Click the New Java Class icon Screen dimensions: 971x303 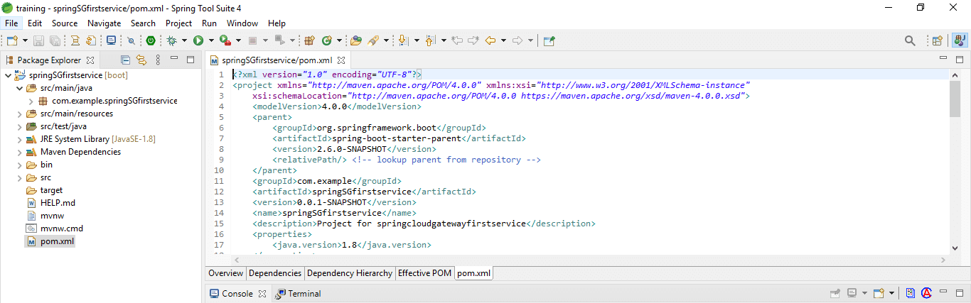(327, 41)
